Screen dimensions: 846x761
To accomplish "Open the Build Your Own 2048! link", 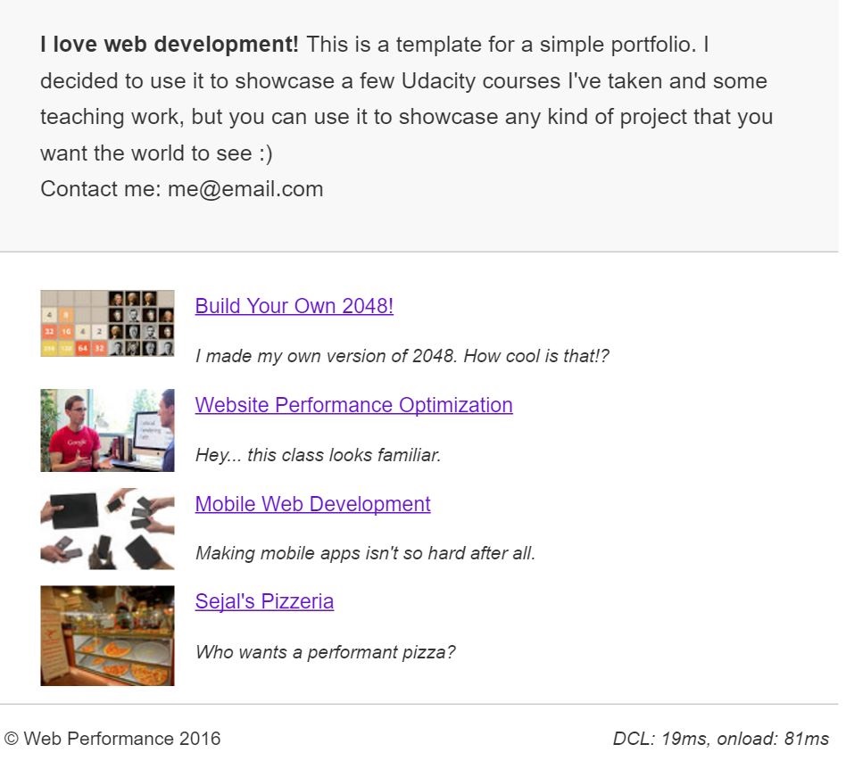I will [294, 306].
